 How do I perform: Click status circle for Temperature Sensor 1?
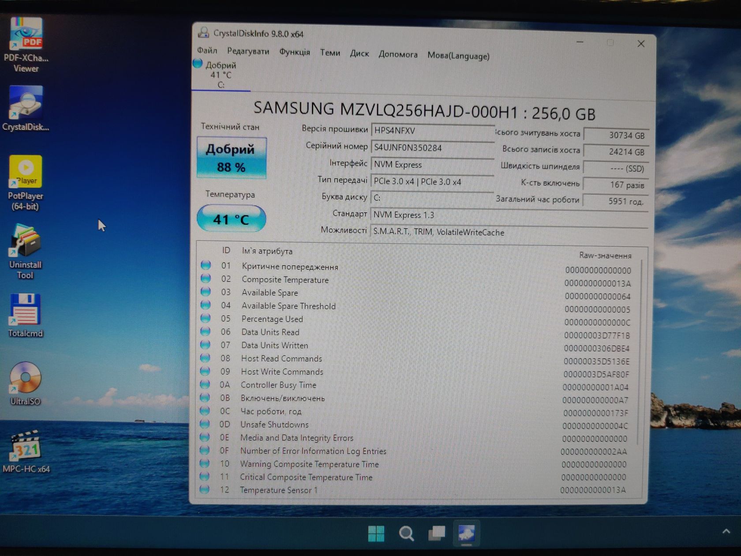(x=204, y=489)
